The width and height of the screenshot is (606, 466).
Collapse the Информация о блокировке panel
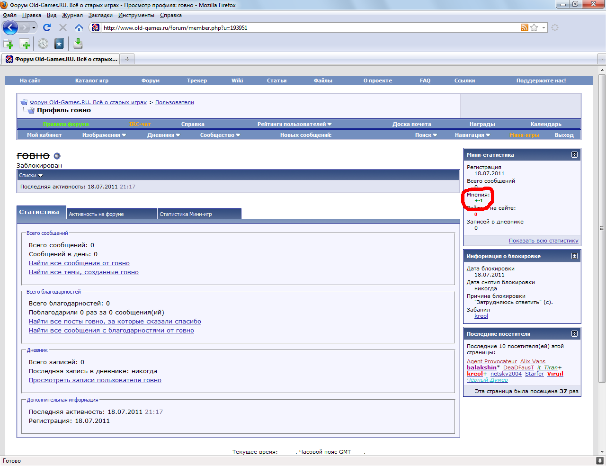[574, 256]
